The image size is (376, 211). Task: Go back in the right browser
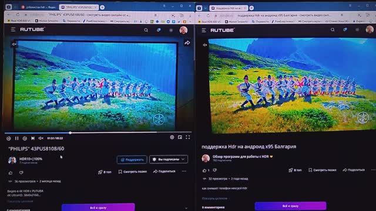(200, 16)
